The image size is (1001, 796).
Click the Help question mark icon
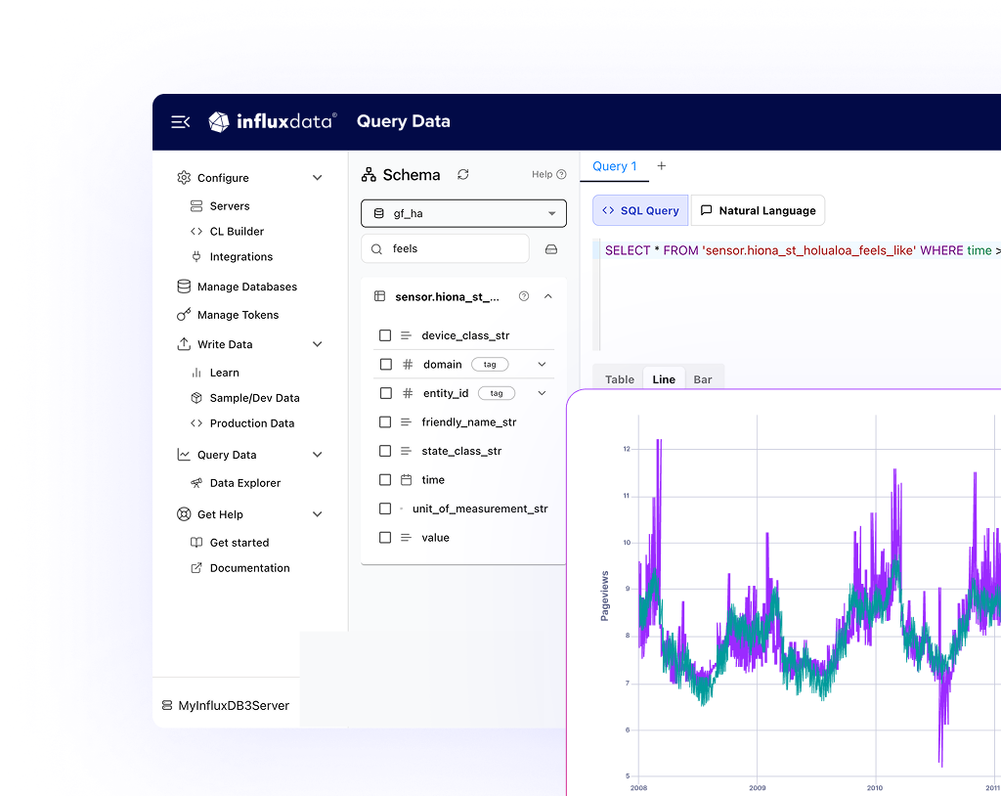[x=561, y=174]
